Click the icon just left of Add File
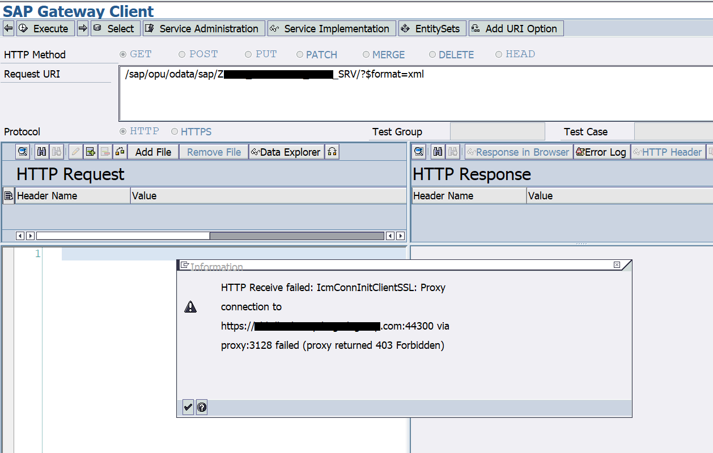 click(120, 152)
